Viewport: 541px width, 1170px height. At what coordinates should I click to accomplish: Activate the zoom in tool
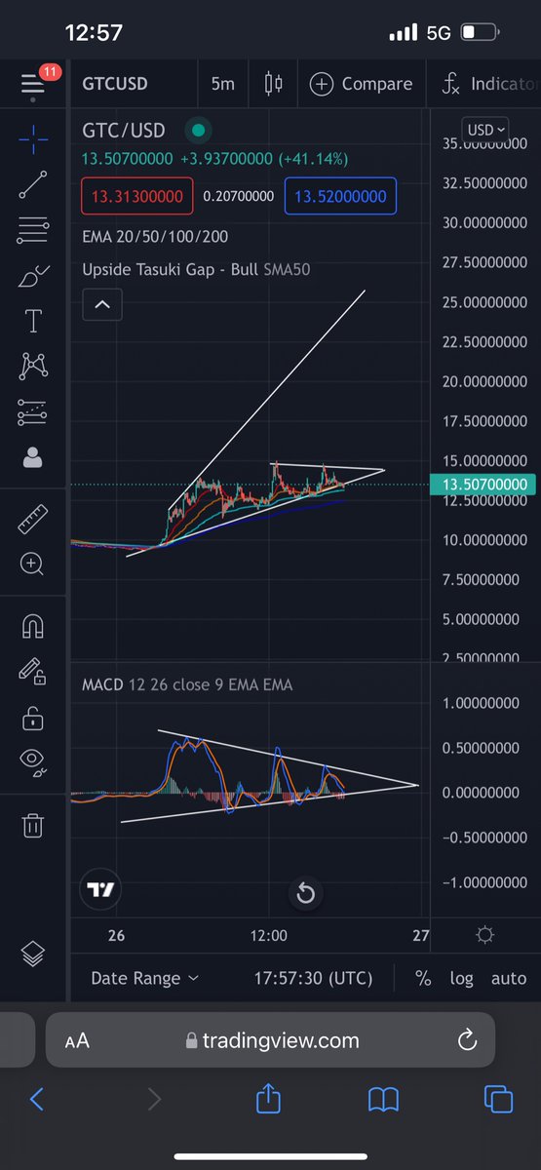click(33, 564)
